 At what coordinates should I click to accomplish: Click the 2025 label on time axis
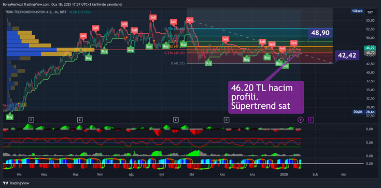pos(284,175)
